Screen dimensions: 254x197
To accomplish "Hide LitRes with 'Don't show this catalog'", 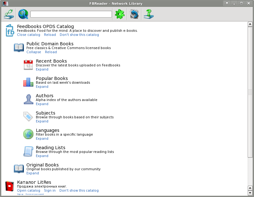I will (79, 190).
